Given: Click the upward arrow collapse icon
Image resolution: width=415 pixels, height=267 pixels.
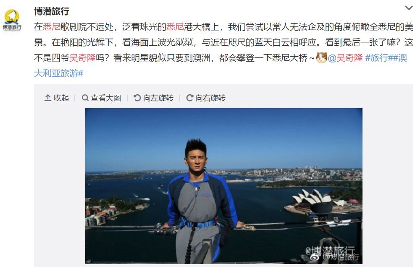Looking at the screenshot, I should click(x=47, y=98).
